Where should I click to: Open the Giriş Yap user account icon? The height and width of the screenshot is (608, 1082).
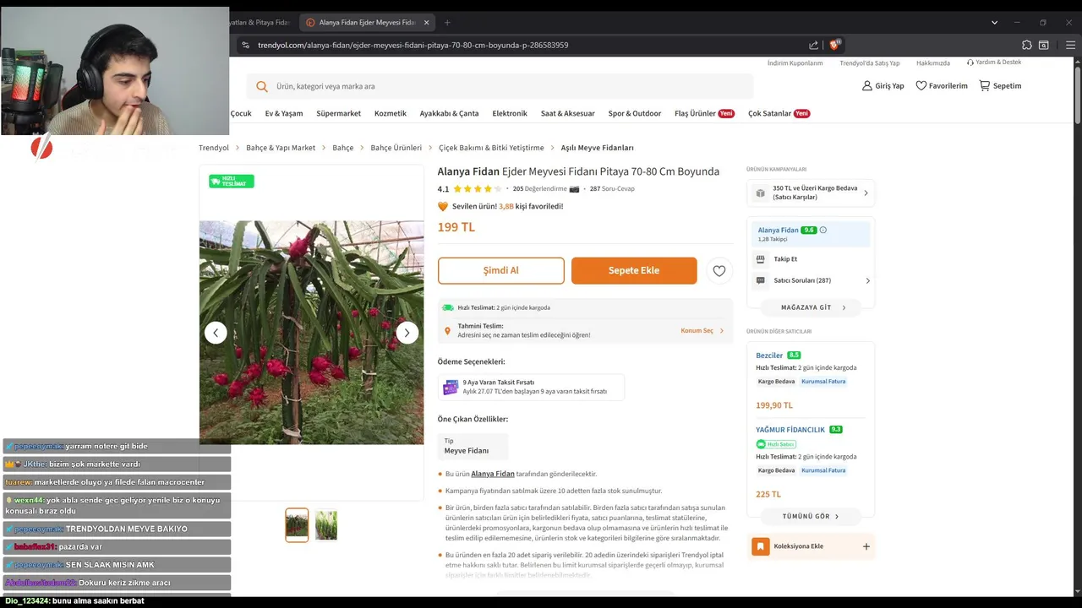pyautogui.click(x=866, y=85)
